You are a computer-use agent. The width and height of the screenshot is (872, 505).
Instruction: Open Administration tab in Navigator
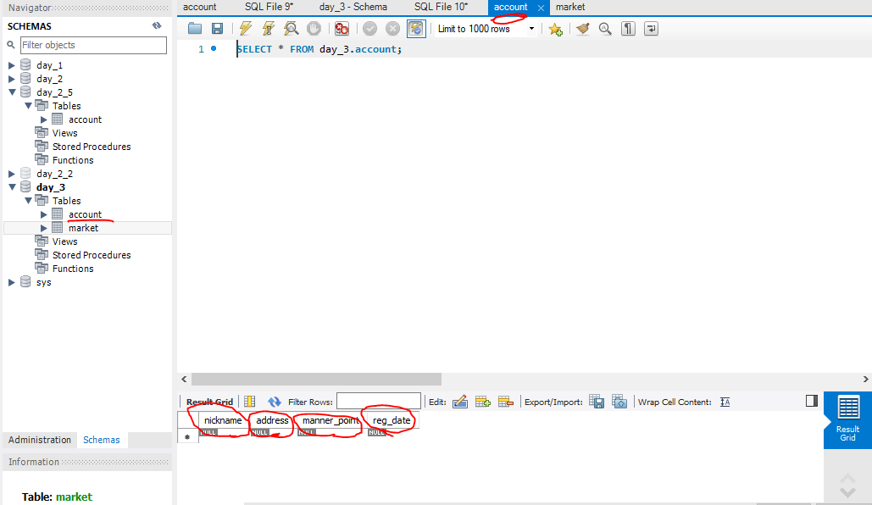click(40, 440)
